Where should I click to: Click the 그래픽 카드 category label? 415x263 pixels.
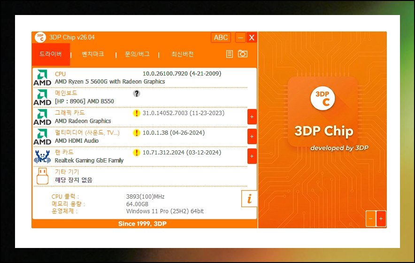coord(69,113)
